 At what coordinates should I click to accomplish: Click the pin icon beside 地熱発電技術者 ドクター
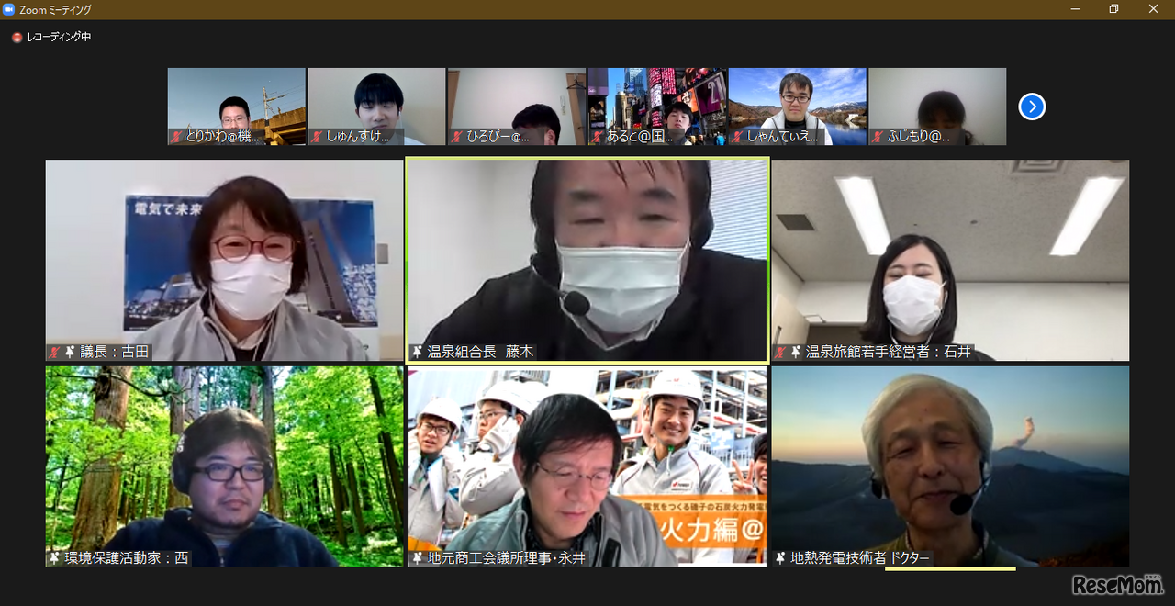(780, 558)
